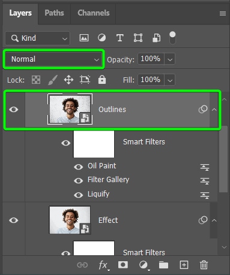The image size is (230, 275).
Task: Select Effect layer smart filter mask thumbnail
Action: 94,248
